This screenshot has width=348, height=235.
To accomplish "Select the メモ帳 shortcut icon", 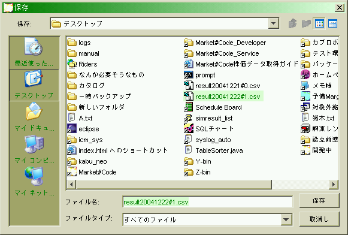I will (x=305, y=86).
